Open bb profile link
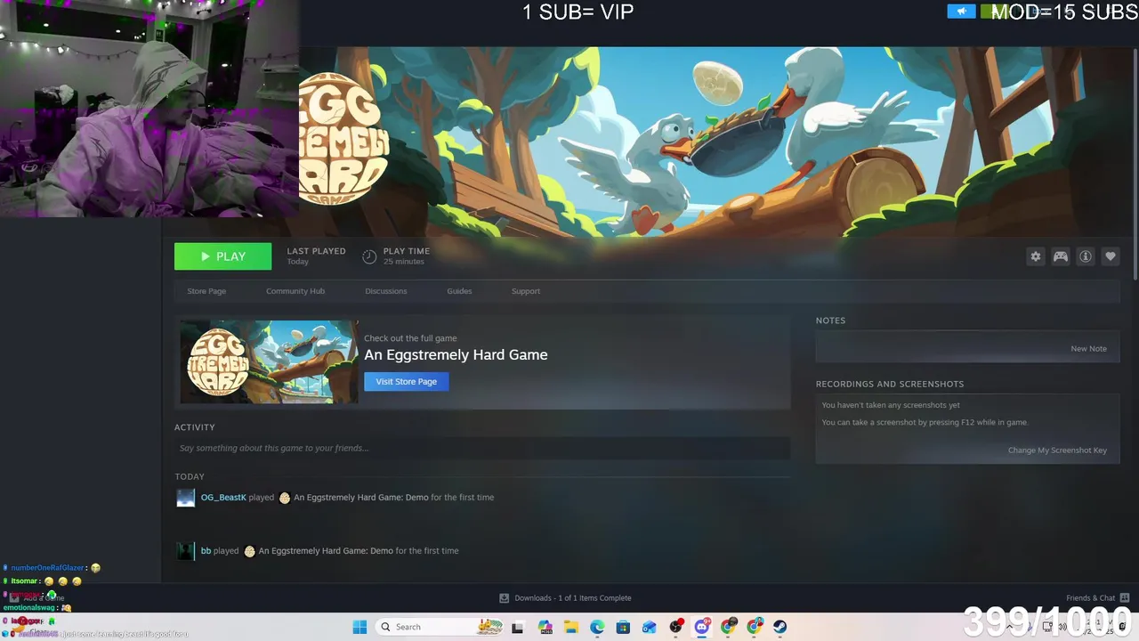Screen dimensions: 1139x641 point(206,551)
